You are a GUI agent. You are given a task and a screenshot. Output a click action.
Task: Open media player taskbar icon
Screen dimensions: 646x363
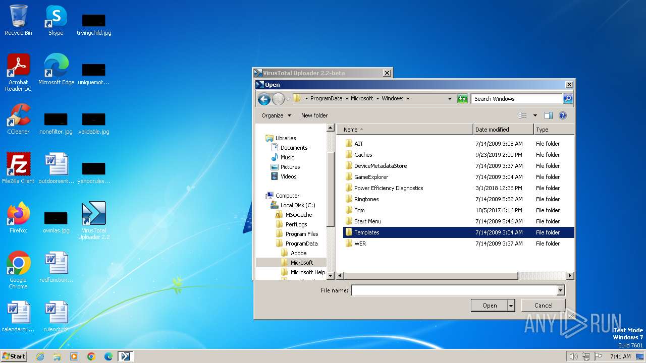[74, 356]
